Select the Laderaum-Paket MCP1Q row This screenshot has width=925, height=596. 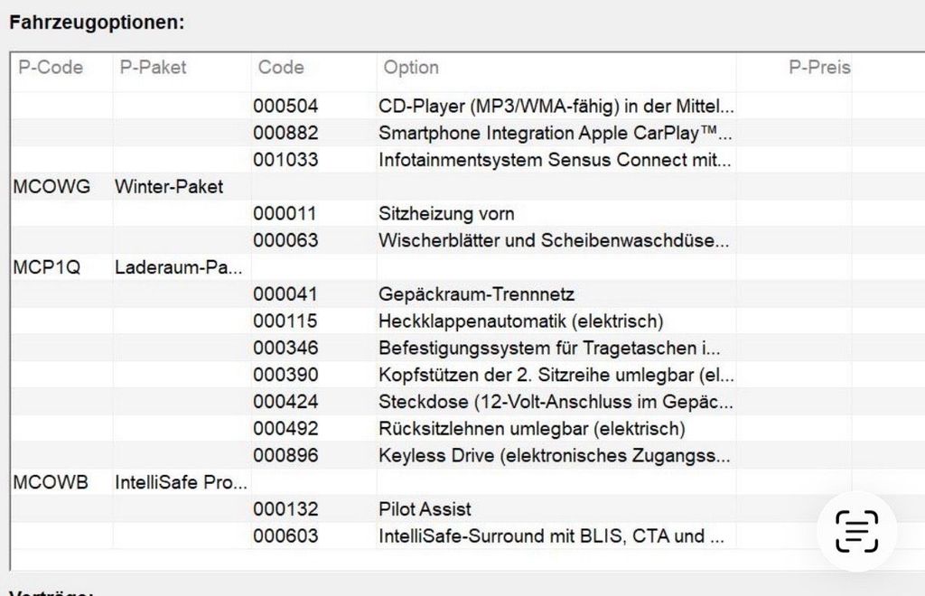(467, 267)
